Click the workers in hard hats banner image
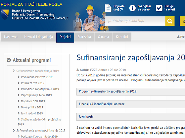The image size is (185, 138). (91, 18)
